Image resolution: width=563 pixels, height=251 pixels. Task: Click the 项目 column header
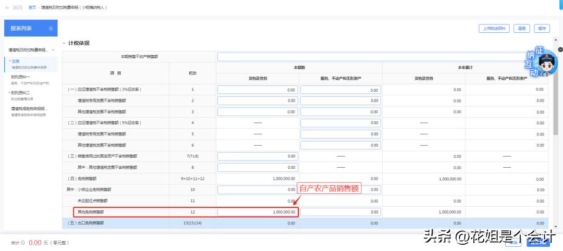[116, 73]
